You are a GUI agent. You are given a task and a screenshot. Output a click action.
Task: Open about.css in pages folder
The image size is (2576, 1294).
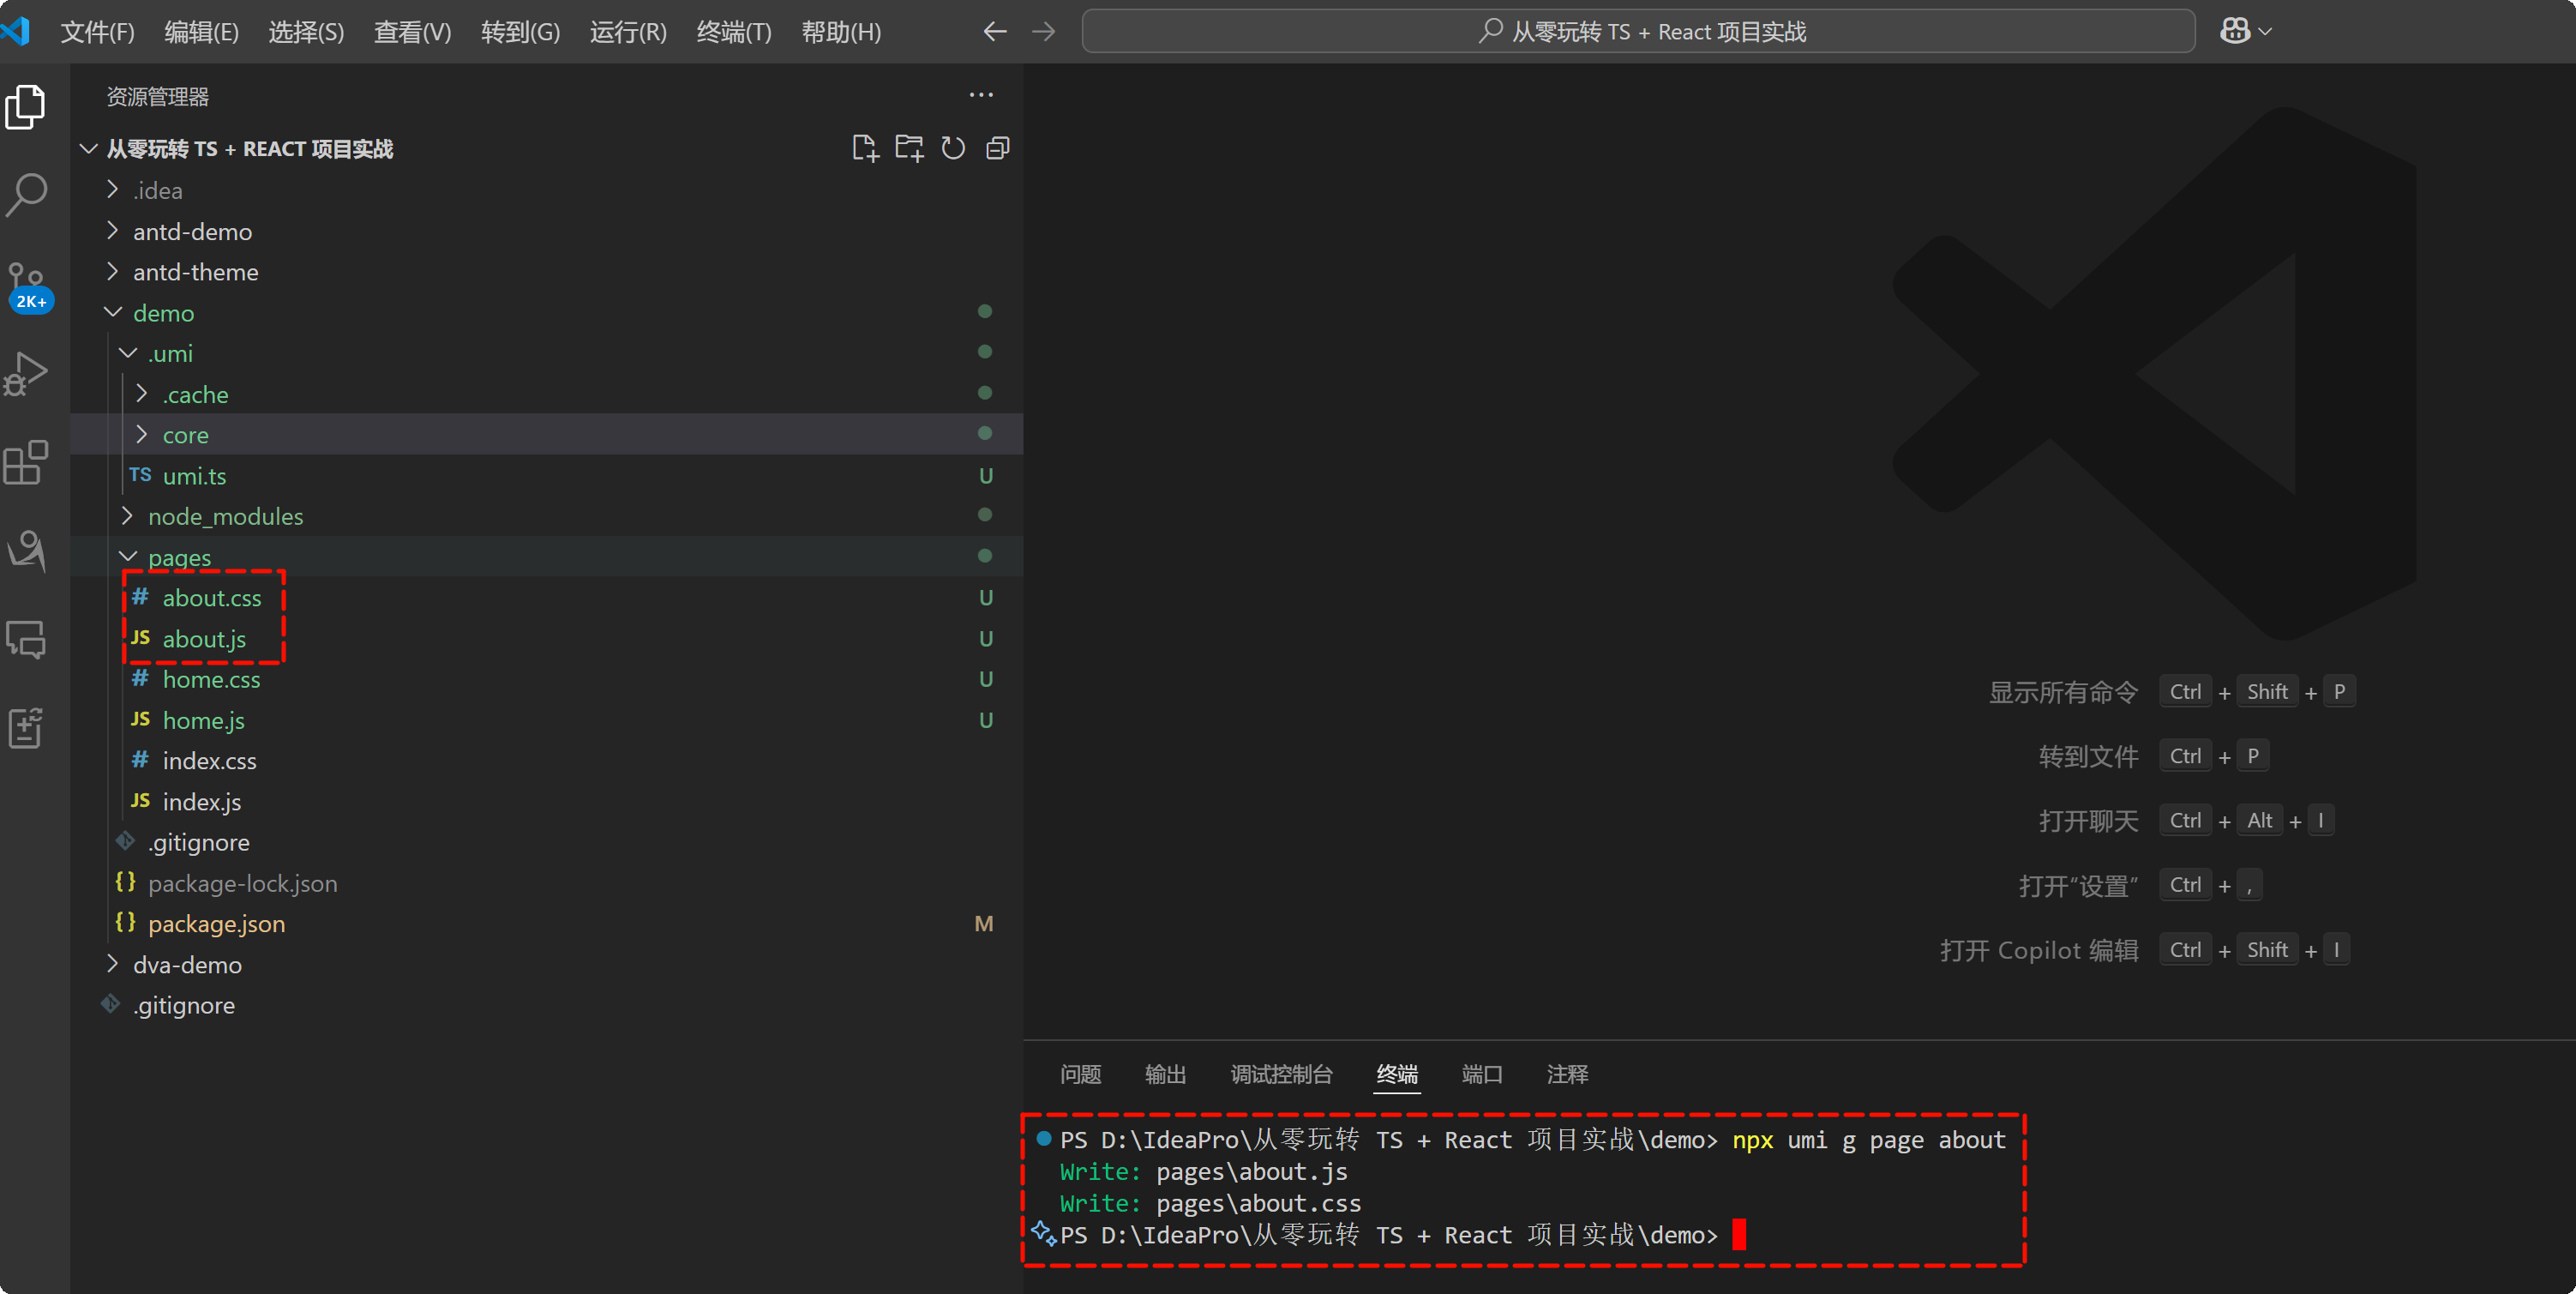click(x=546, y=598)
